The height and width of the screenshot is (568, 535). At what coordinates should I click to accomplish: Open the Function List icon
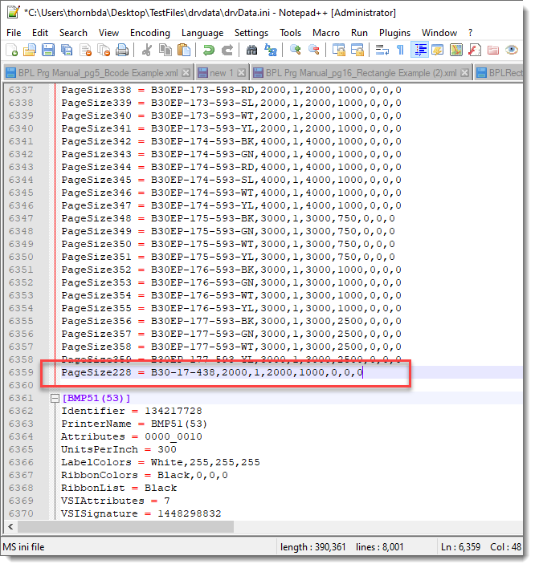coord(475,50)
